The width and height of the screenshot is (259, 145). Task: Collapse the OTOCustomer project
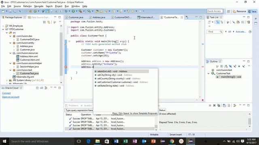(3, 29)
